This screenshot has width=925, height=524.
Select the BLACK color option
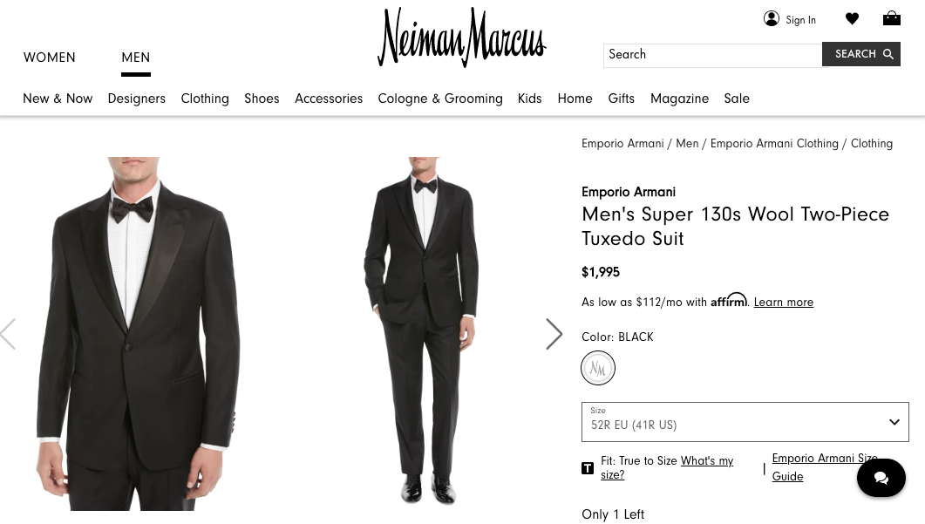click(598, 367)
